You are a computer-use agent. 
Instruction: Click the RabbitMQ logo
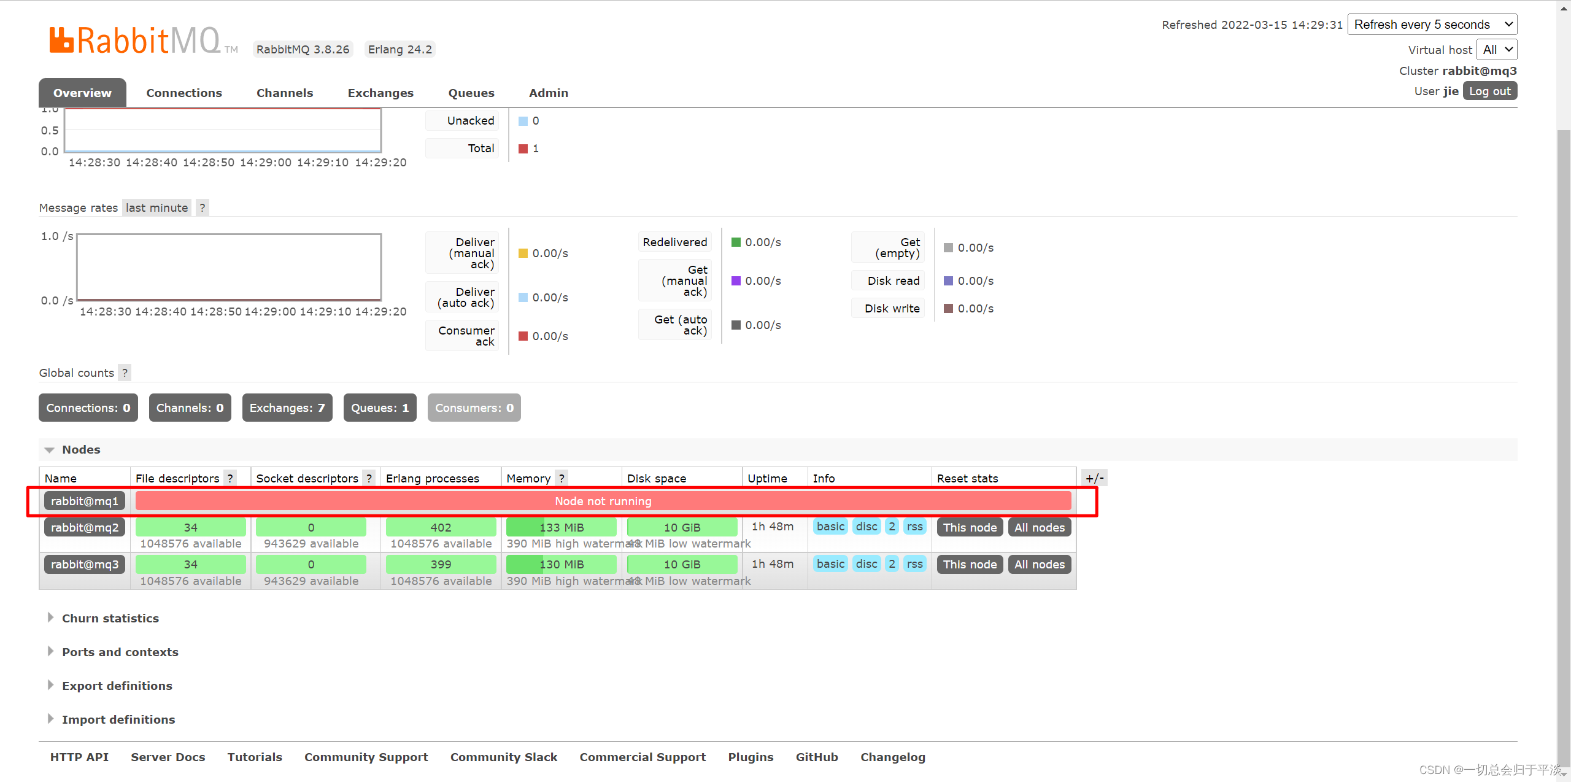(x=135, y=41)
